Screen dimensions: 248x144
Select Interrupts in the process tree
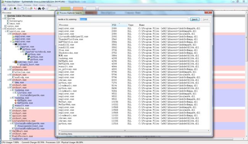coord(16,21)
